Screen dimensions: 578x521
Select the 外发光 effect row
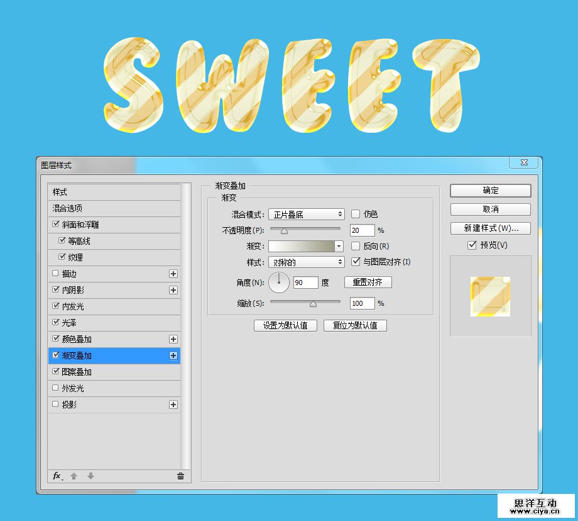coord(114,388)
